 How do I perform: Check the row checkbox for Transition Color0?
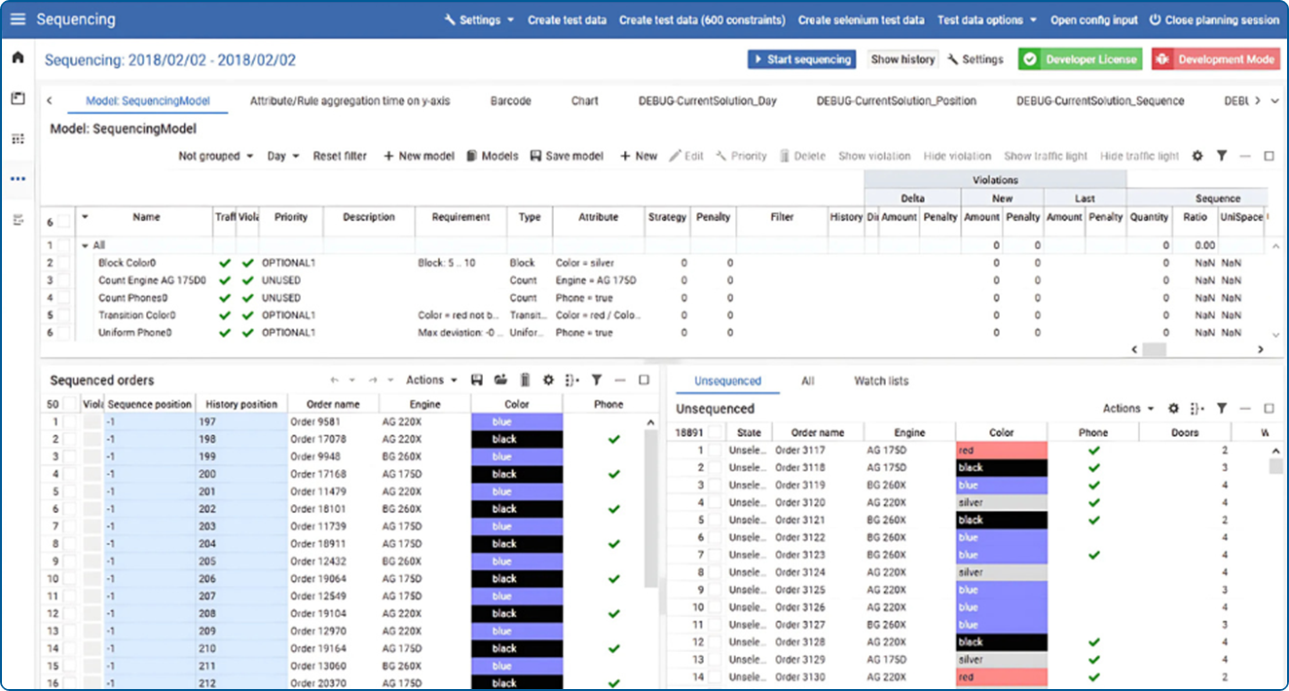tap(63, 315)
